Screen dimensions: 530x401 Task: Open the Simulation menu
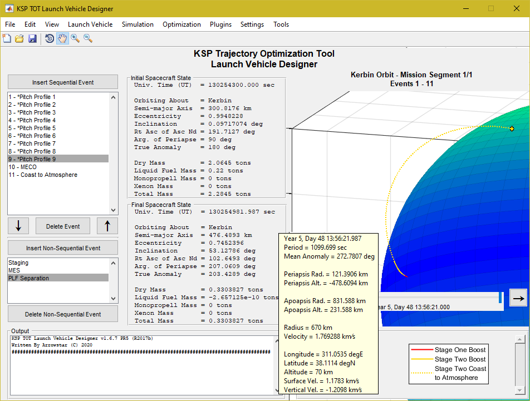pos(138,24)
